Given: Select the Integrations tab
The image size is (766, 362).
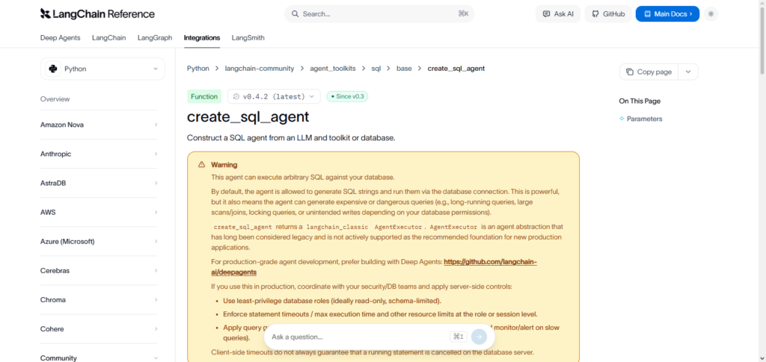Looking at the screenshot, I should coord(202,37).
